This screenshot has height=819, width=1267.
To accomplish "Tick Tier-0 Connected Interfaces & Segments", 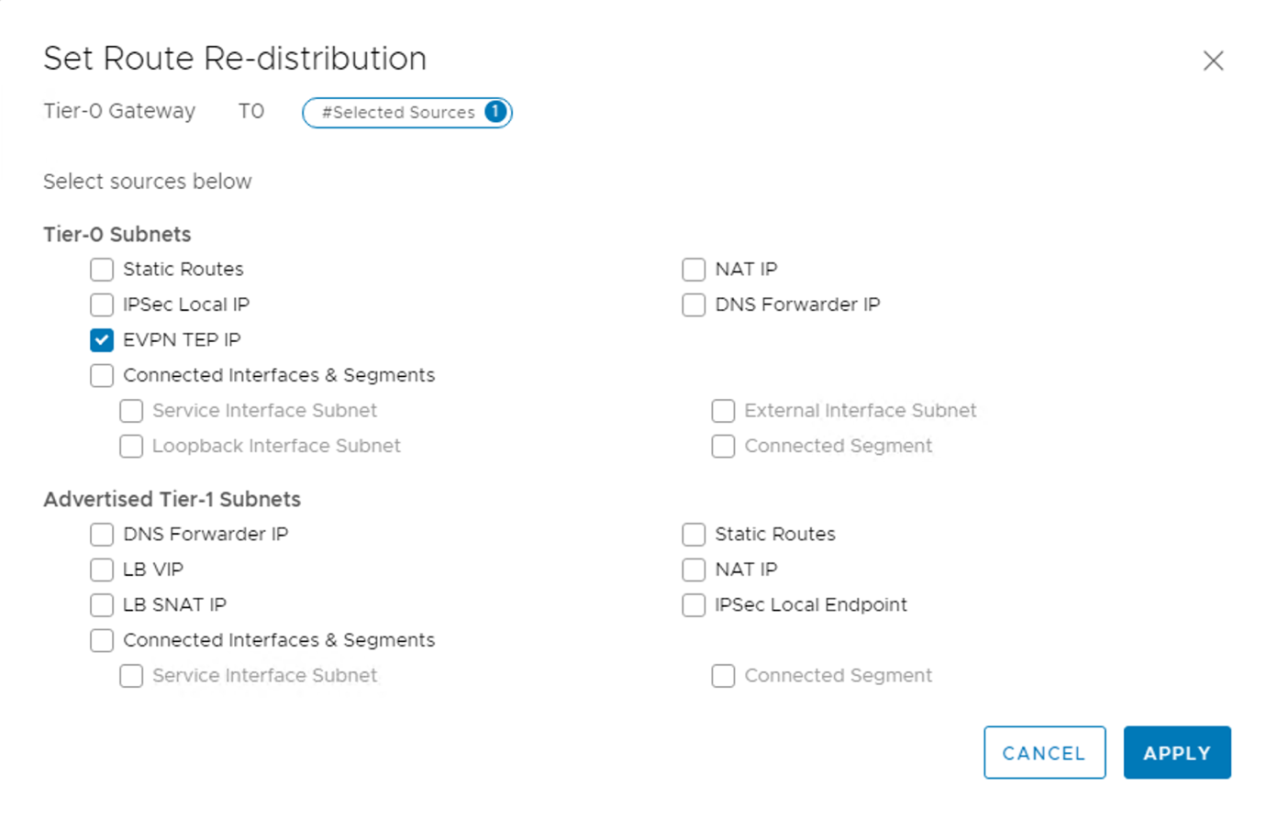I will click(x=102, y=375).
